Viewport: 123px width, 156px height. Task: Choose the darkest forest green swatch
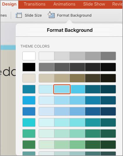[108, 145]
